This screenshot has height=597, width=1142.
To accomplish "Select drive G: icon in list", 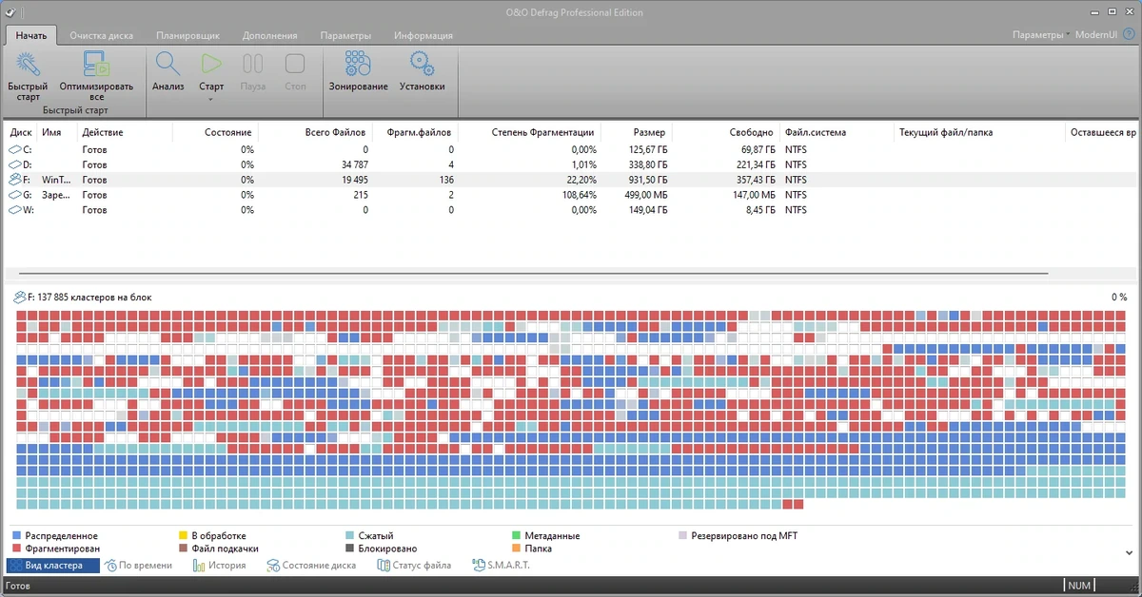I will pyautogui.click(x=15, y=194).
